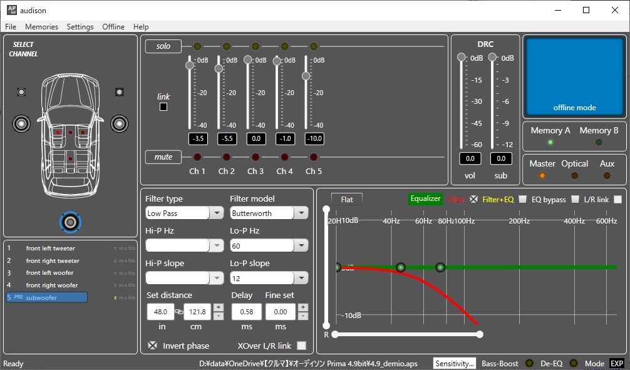Click the Ch 1 solo indicator light

pos(197,46)
